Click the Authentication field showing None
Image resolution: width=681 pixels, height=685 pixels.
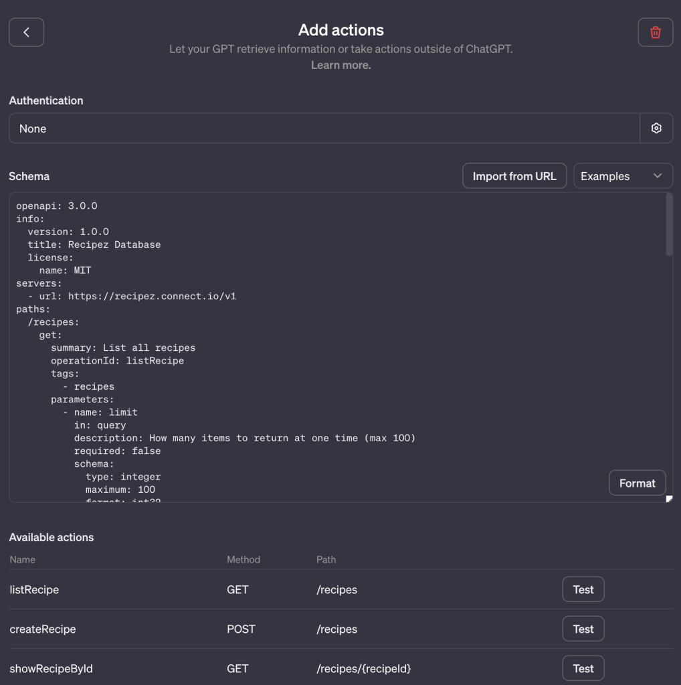[324, 129]
